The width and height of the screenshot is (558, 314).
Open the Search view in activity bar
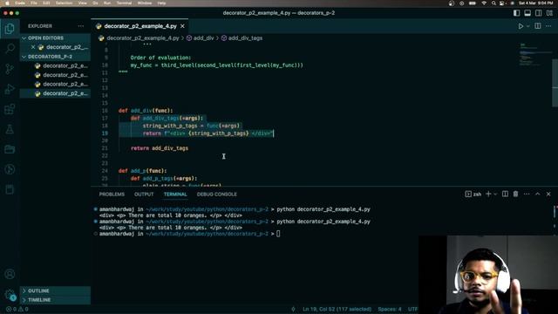click(x=10, y=48)
